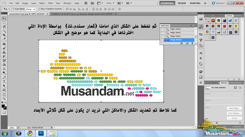Image resolution: width=245 pixels, height=137 pixels.
Task: Open the History panel options menu
Action: click(x=195, y=26)
